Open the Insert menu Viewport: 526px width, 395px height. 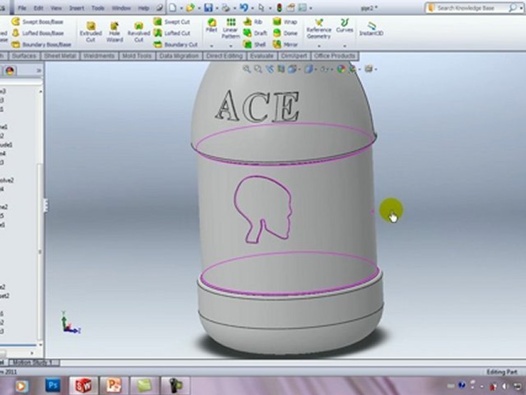tap(77, 8)
